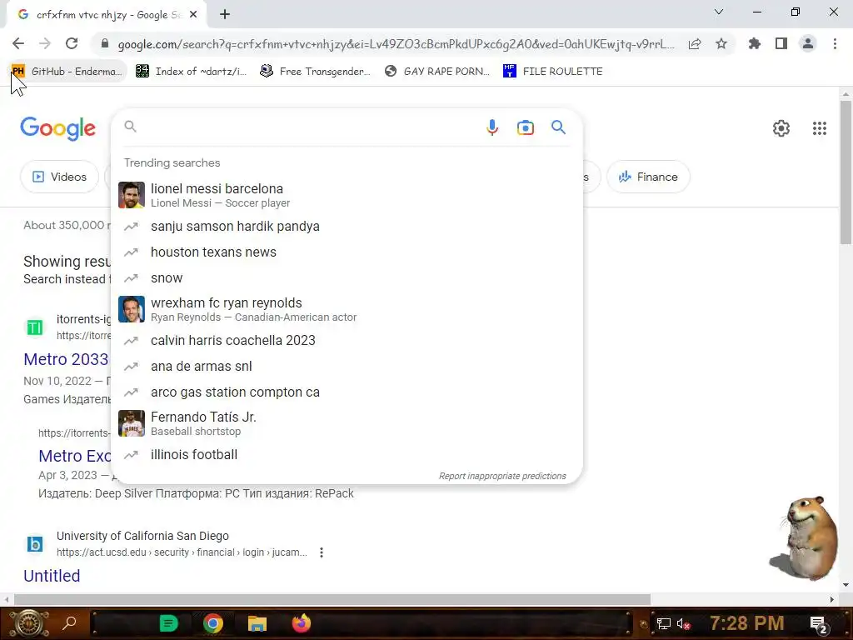This screenshot has width=853, height=640.
Task: Open the UCSD result three-dot options
Action: (x=322, y=552)
